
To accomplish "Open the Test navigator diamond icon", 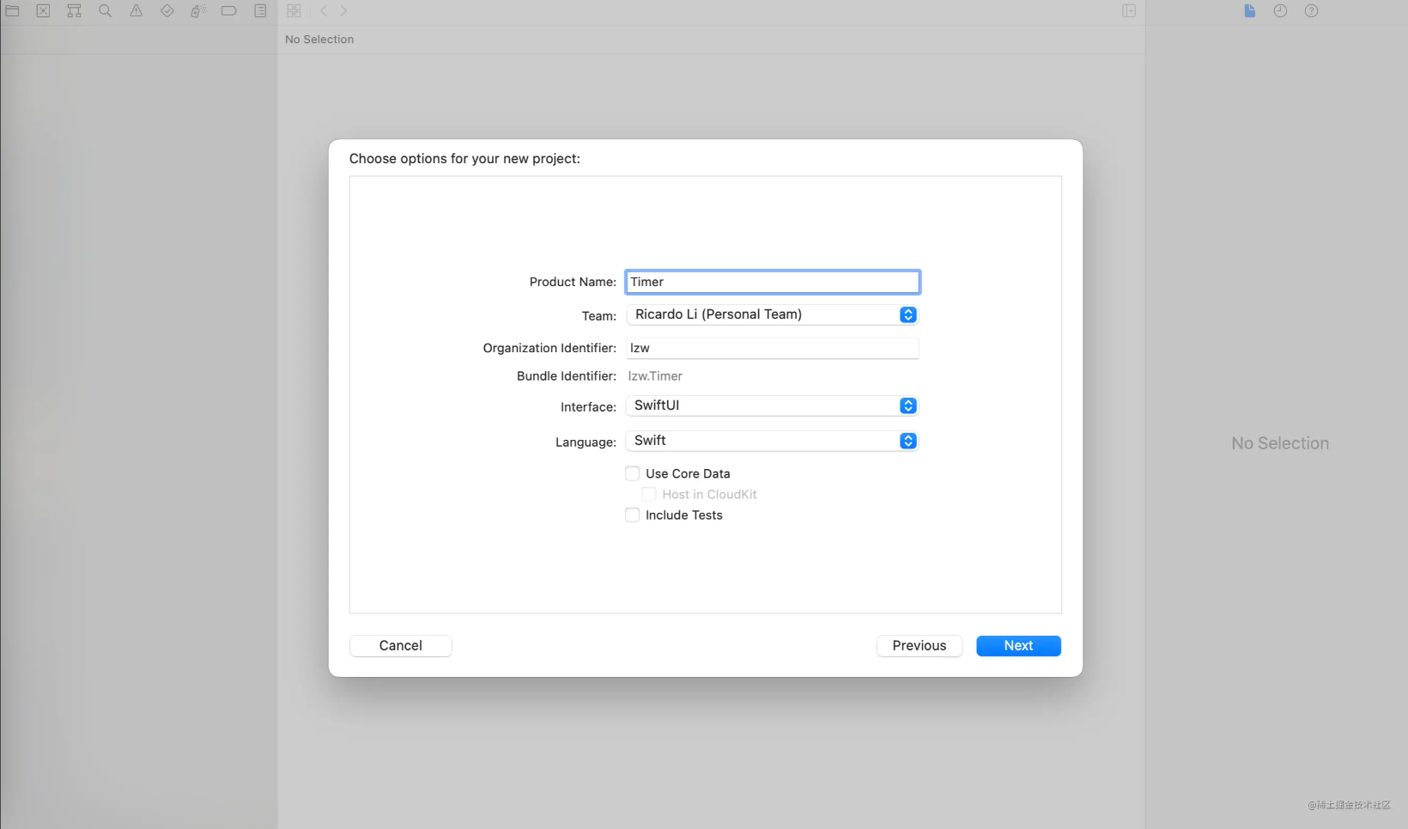I will point(167,11).
